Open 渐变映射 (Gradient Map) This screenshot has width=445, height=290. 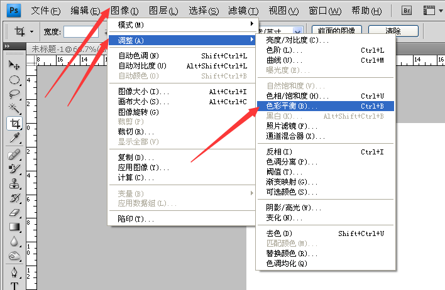[x=325, y=181]
